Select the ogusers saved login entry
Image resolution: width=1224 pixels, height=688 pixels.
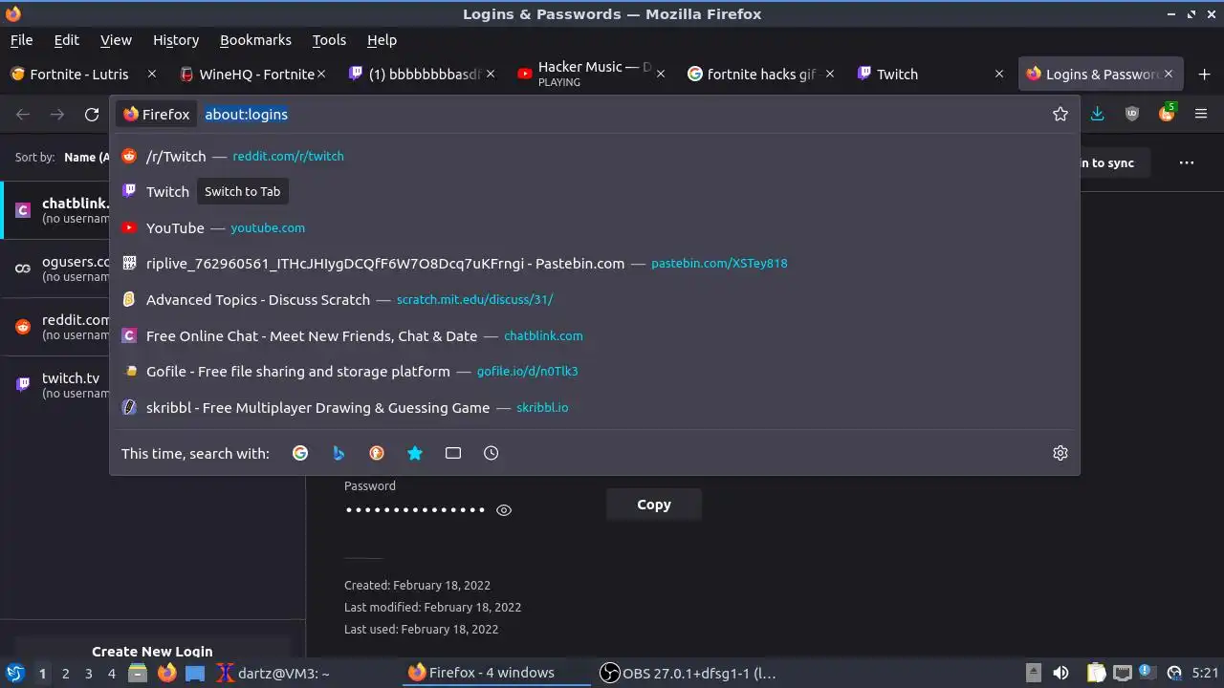(55, 269)
